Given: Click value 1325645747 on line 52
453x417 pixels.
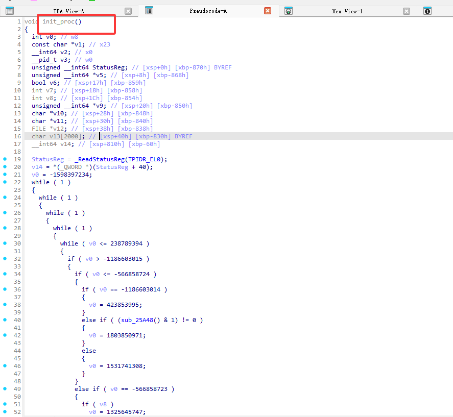Looking at the screenshot, I should point(124,412).
